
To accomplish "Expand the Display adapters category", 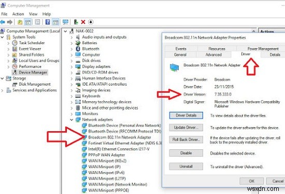I will (72, 66).
